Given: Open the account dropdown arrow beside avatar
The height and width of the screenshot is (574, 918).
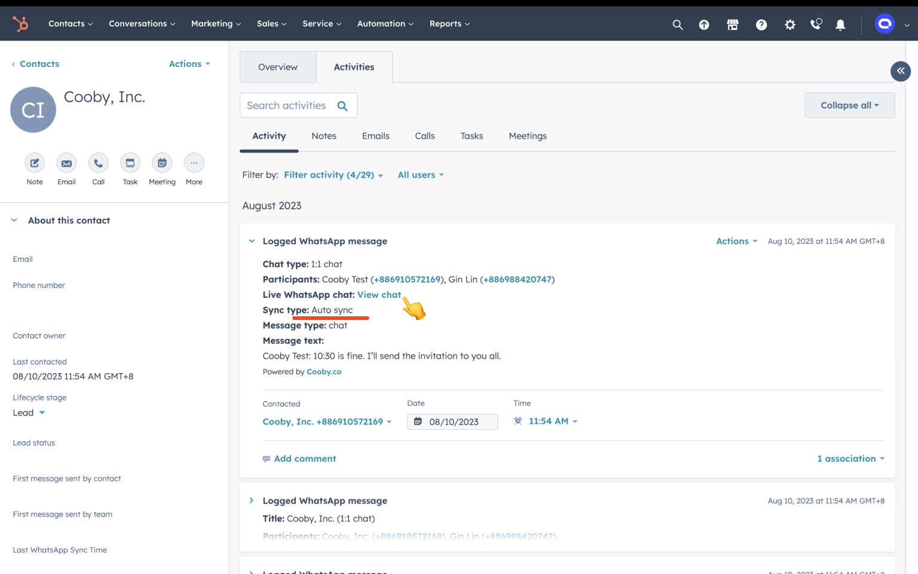Looking at the screenshot, I should click(x=907, y=25).
